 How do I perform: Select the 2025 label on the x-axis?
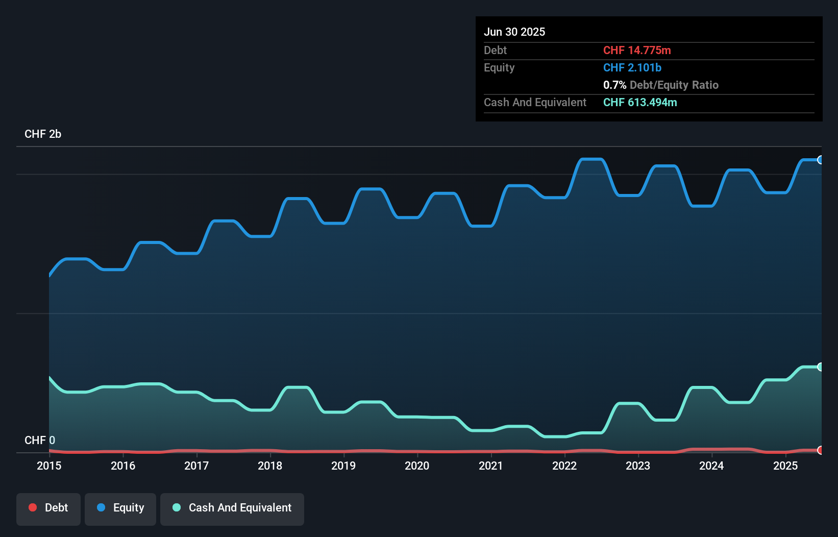point(785,466)
